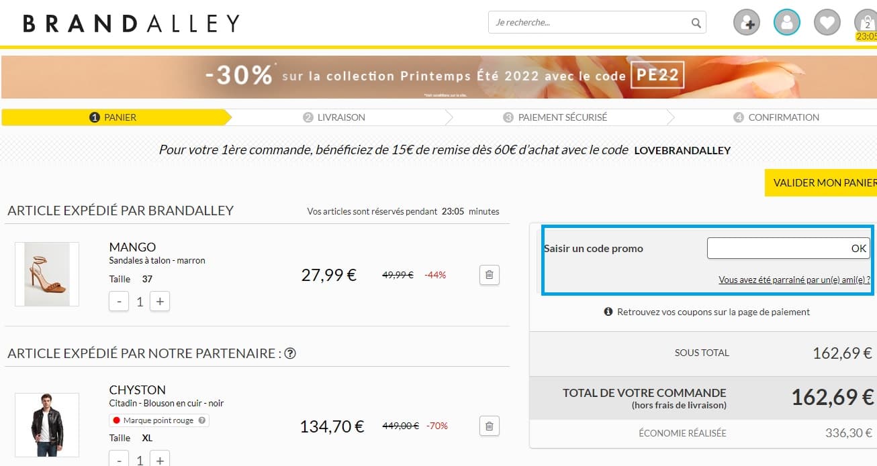The width and height of the screenshot is (877, 466).
Task: Click the info icon about coupons
Action: (609, 311)
